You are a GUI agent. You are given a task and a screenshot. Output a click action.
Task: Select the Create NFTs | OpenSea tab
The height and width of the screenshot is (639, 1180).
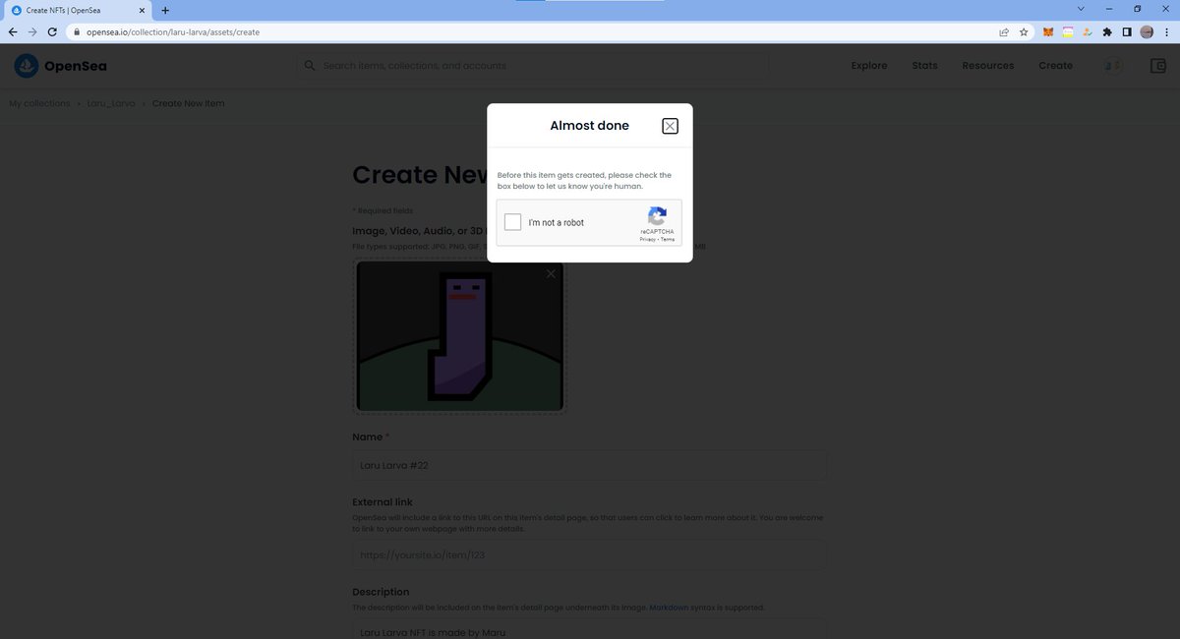[77, 9]
